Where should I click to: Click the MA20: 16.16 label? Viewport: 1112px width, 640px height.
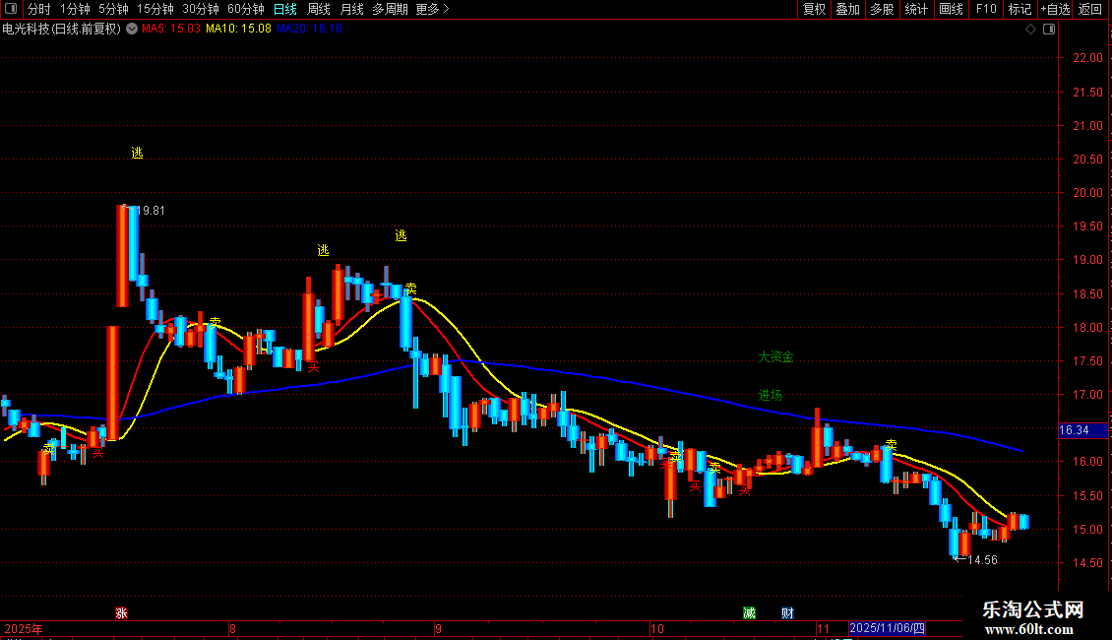pyautogui.click(x=309, y=30)
